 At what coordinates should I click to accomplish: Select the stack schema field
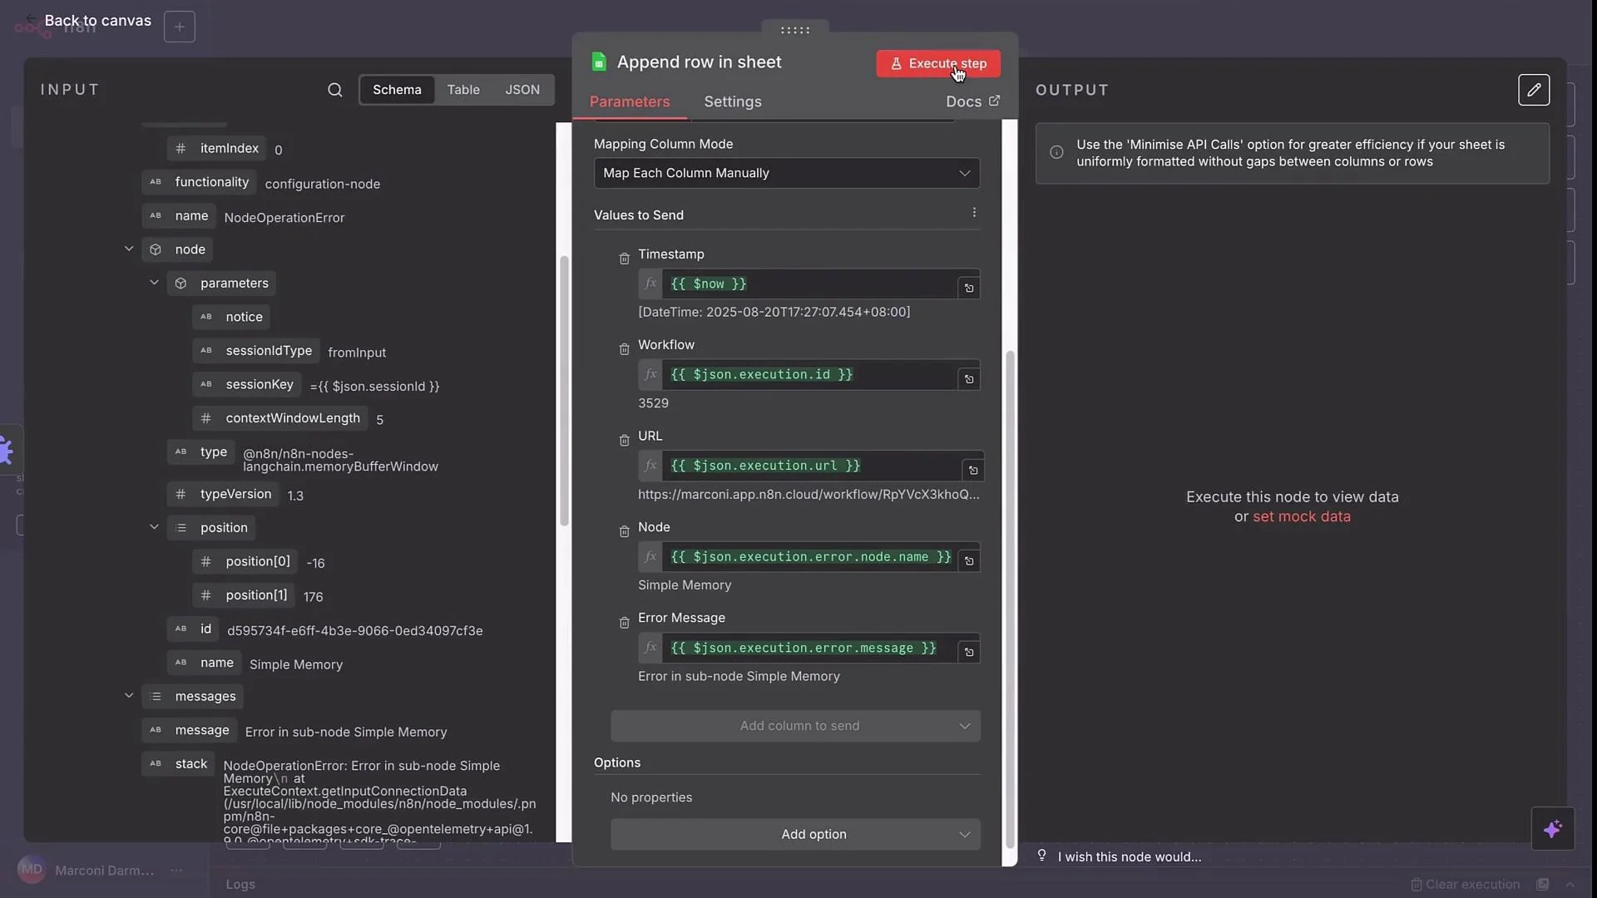[179, 763]
